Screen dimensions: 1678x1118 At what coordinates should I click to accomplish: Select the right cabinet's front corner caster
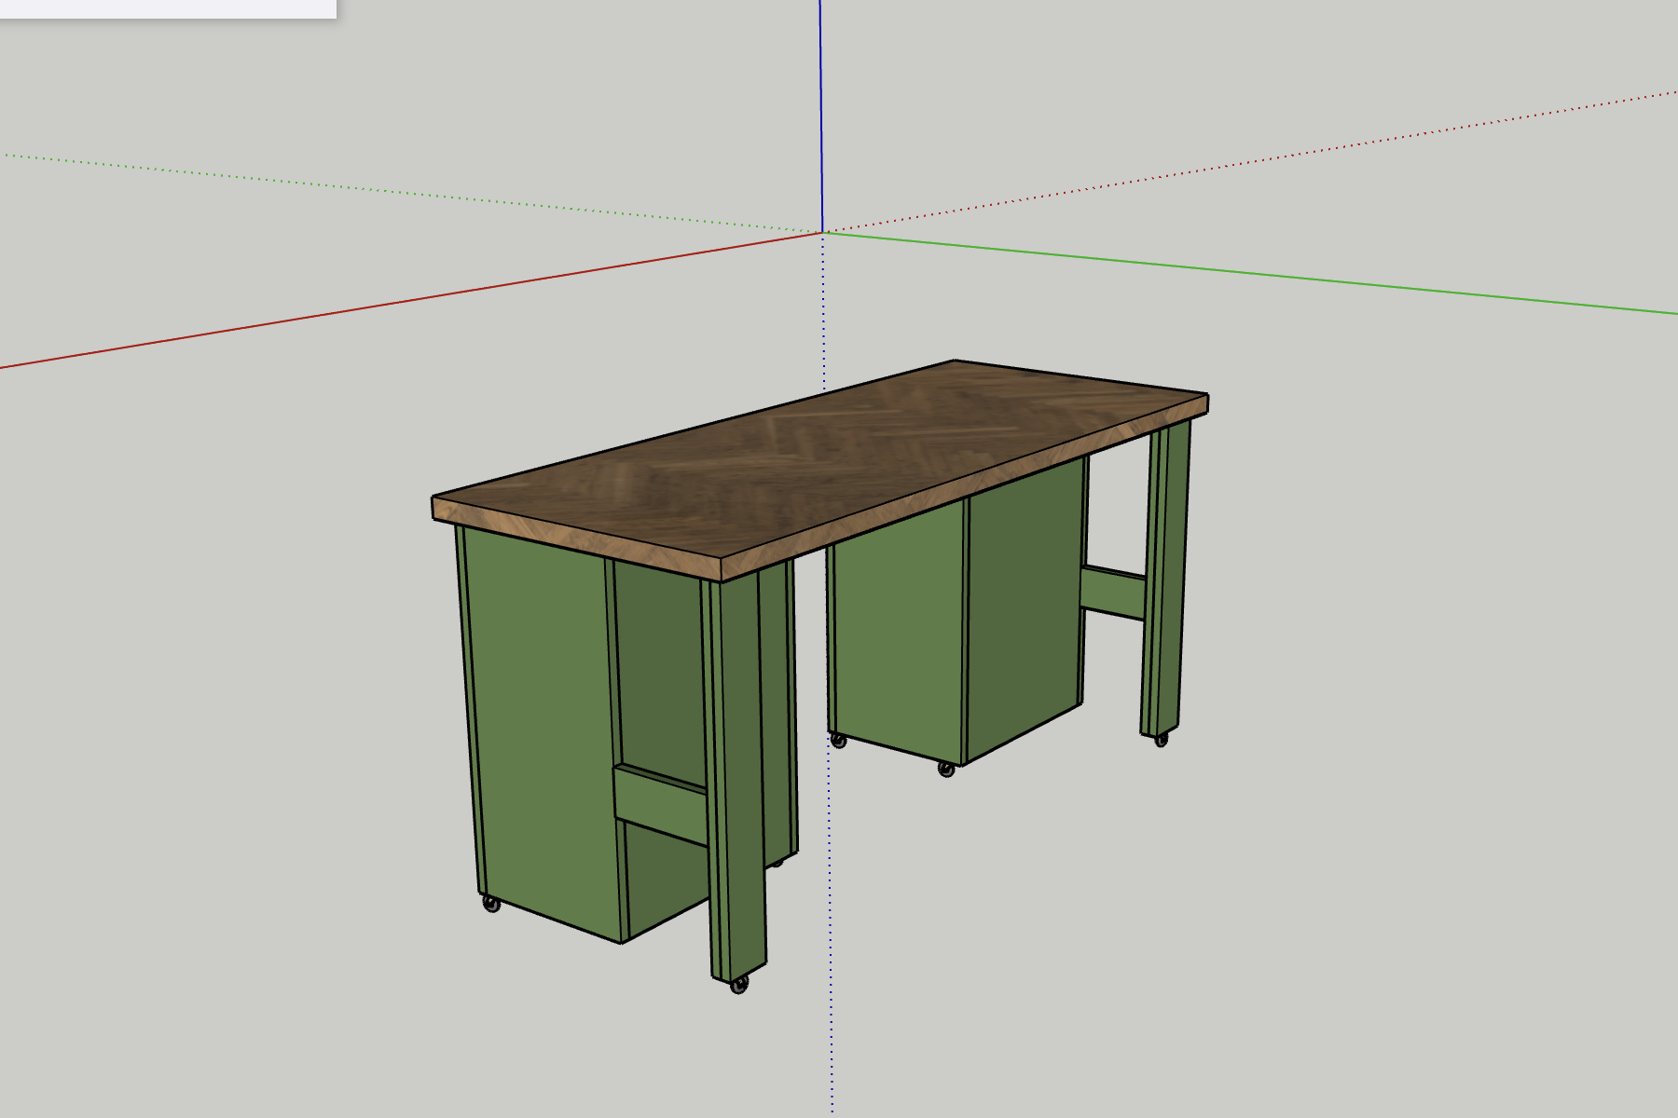tap(946, 769)
